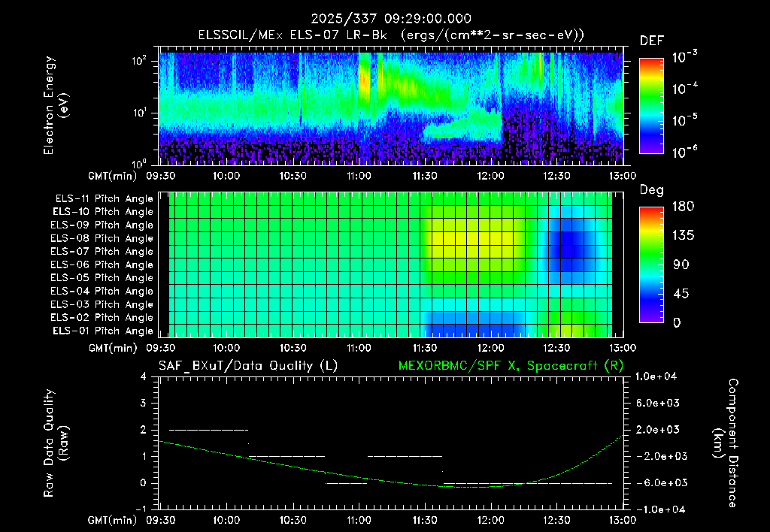
Task: Click the Deg label above the pitch color bar
Action: [x=652, y=190]
